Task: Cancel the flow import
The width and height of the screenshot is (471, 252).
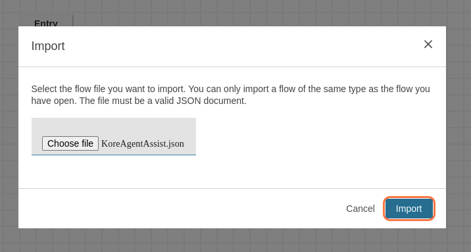Action: point(360,209)
